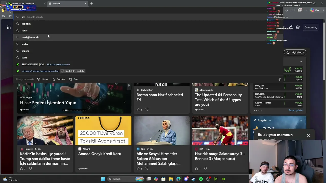This screenshot has height=183, width=326.
Task: Open the ABD WTI Petrol row
Action: (x=278, y=104)
